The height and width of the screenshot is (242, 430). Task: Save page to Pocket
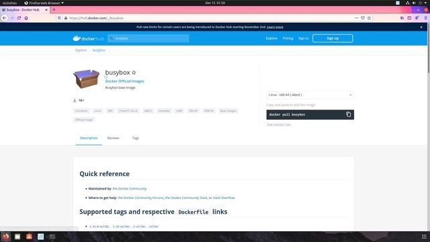363,18
